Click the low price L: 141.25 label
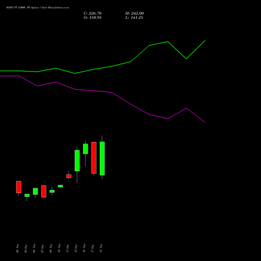The image size is (261, 261). pos(134,18)
